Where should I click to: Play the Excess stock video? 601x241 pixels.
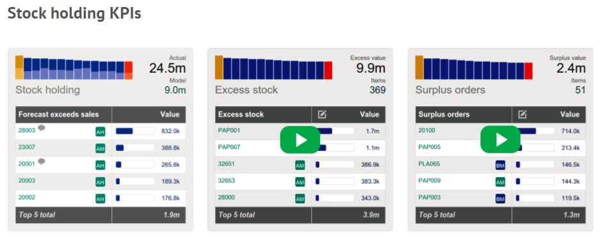300,139
